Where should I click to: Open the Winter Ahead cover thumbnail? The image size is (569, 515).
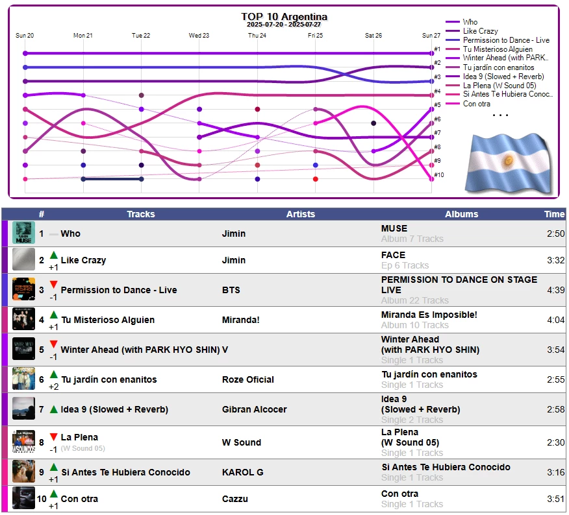(x=23, y=349)
